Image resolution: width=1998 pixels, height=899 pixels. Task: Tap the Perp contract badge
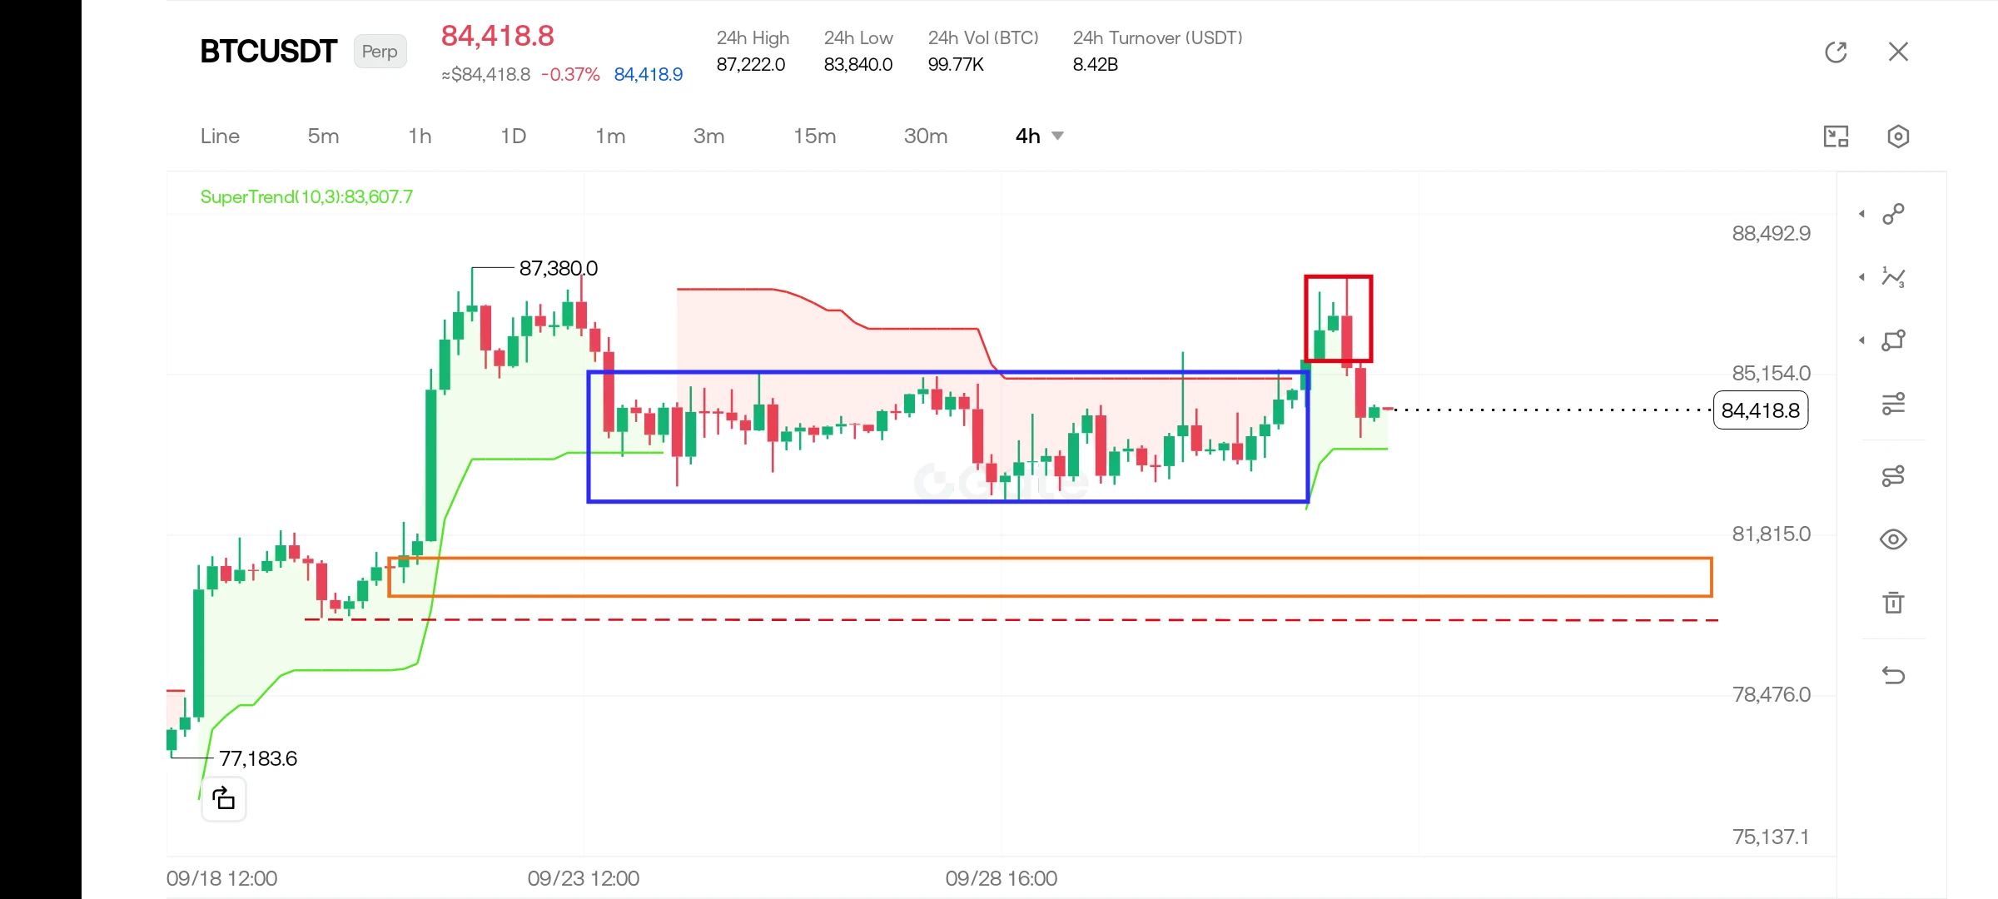(380, 52)
